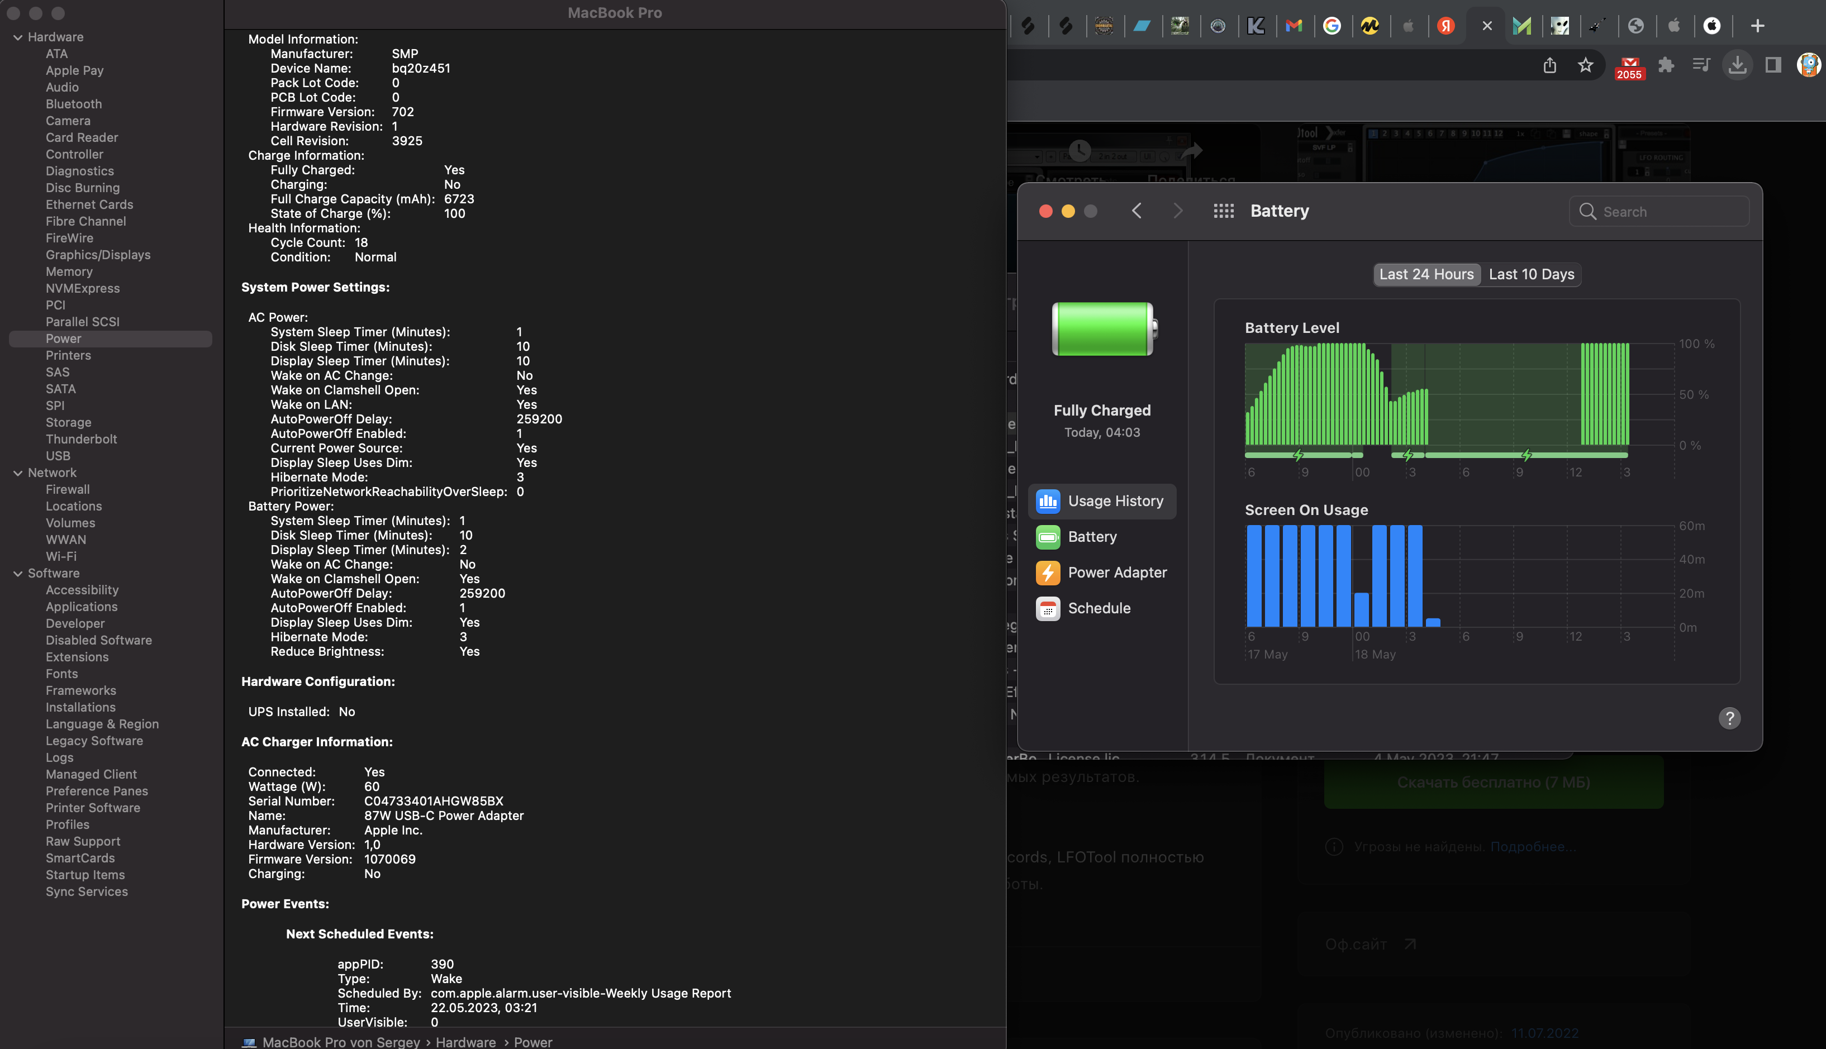
Task: Go back in Battery preferences
Action: click(x=1137, y=211)
